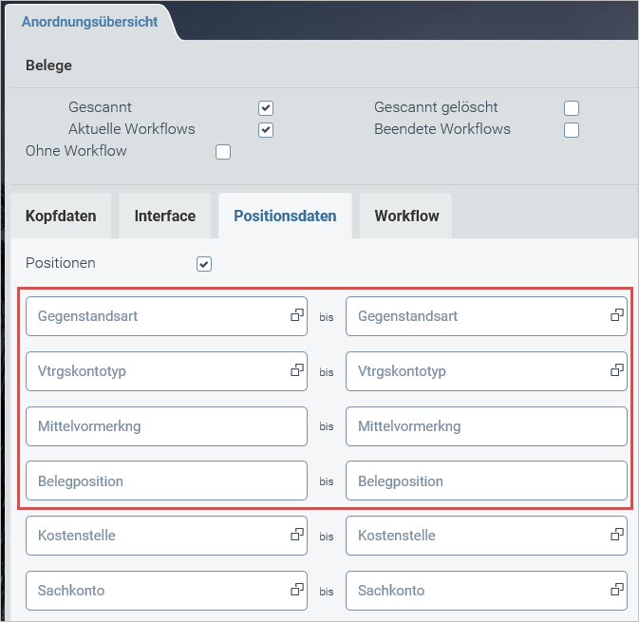Toggle the Positionen checkbox

click(x=204, y=264)
